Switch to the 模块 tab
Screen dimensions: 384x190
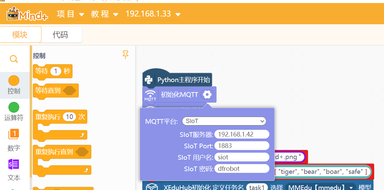pyautogui.click(x=20, y=35)
